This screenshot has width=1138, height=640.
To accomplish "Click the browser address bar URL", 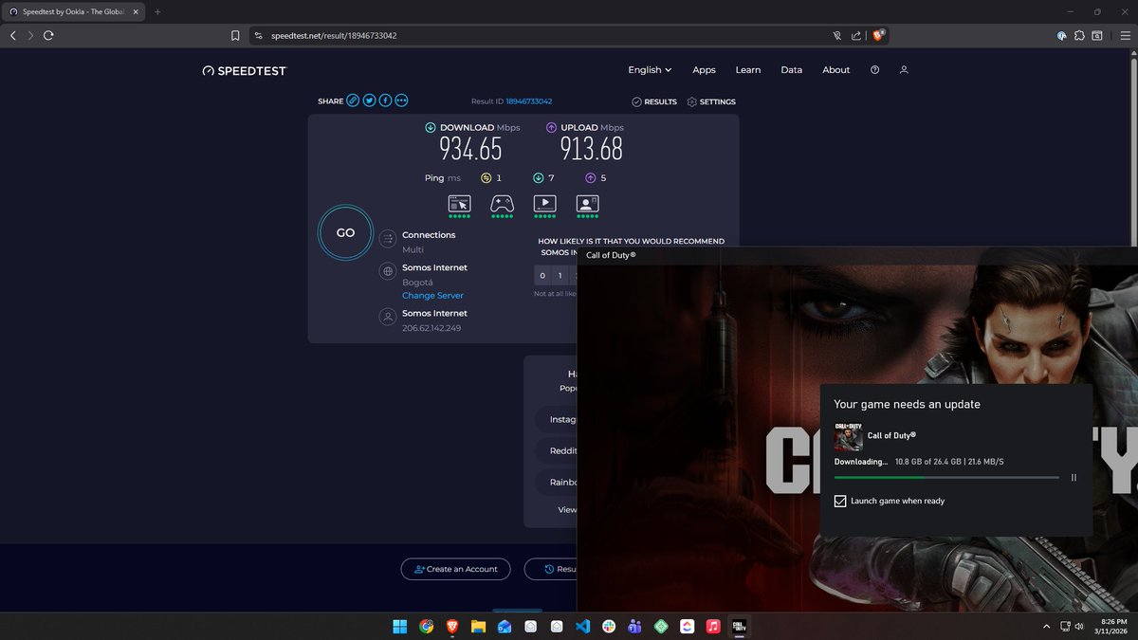I will click(x=336, y=35).
